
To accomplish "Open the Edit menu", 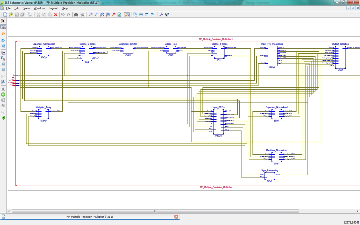I will click(17, 8).
